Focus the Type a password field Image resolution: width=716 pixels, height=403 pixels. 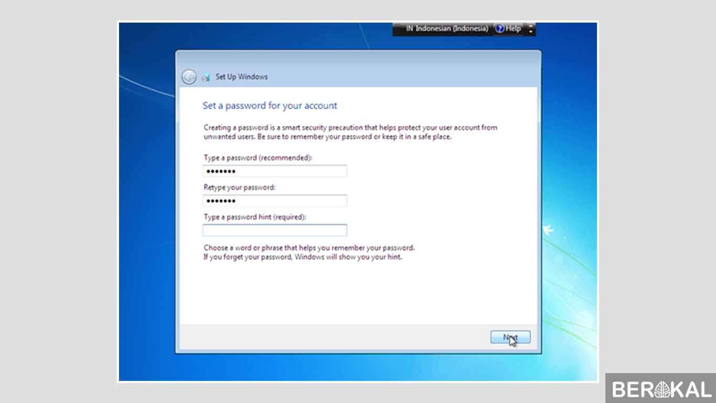[x=275, y=172]
